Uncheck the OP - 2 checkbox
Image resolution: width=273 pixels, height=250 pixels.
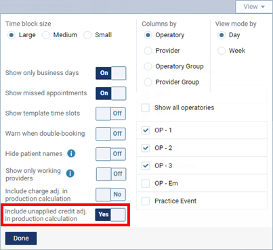[x=146, y=148]
